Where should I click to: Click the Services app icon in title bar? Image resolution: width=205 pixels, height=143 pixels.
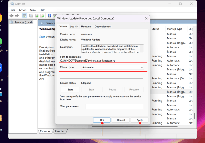13,4
